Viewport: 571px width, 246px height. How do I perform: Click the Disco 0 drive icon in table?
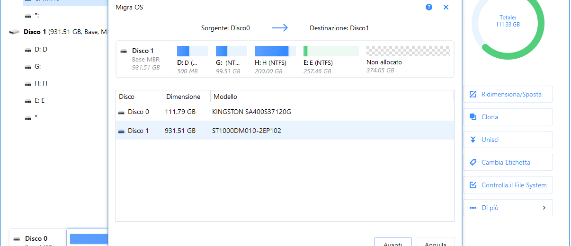(121, 112)
